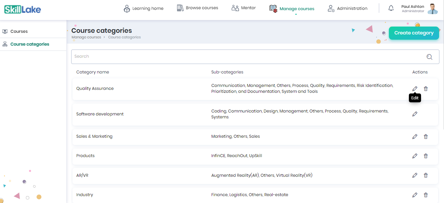Click the Augmented Reality(AR) sub-categories text
Screen dimensions: 444x203
click(x=262, y=175)
